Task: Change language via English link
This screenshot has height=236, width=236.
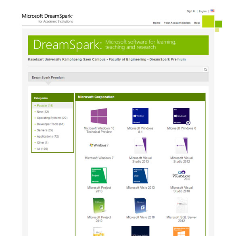Action: 203,11
